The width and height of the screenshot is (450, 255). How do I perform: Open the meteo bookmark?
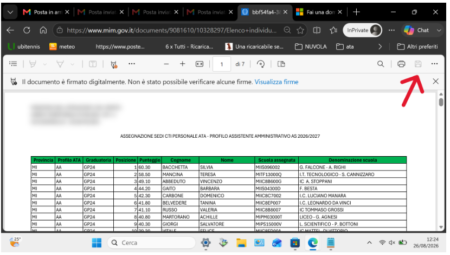(x=62, y=46)
